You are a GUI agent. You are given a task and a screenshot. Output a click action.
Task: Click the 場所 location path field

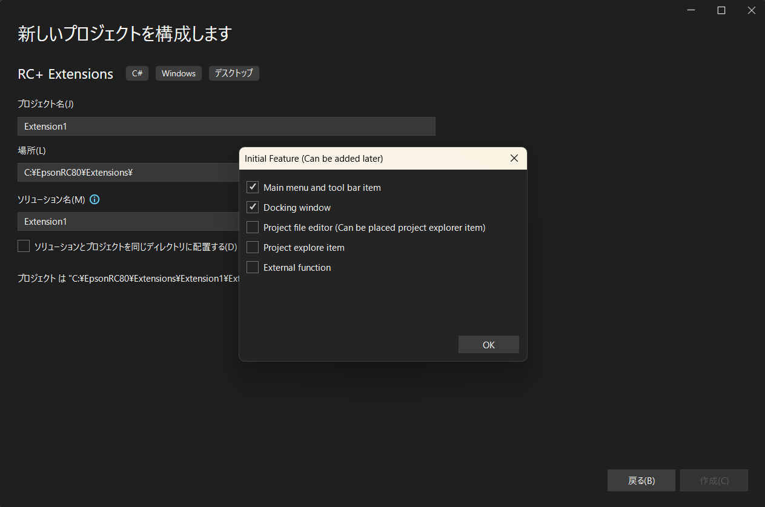tap(128, 173)
